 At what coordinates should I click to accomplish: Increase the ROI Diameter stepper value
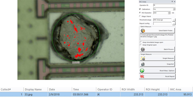[x=169, y=12]
